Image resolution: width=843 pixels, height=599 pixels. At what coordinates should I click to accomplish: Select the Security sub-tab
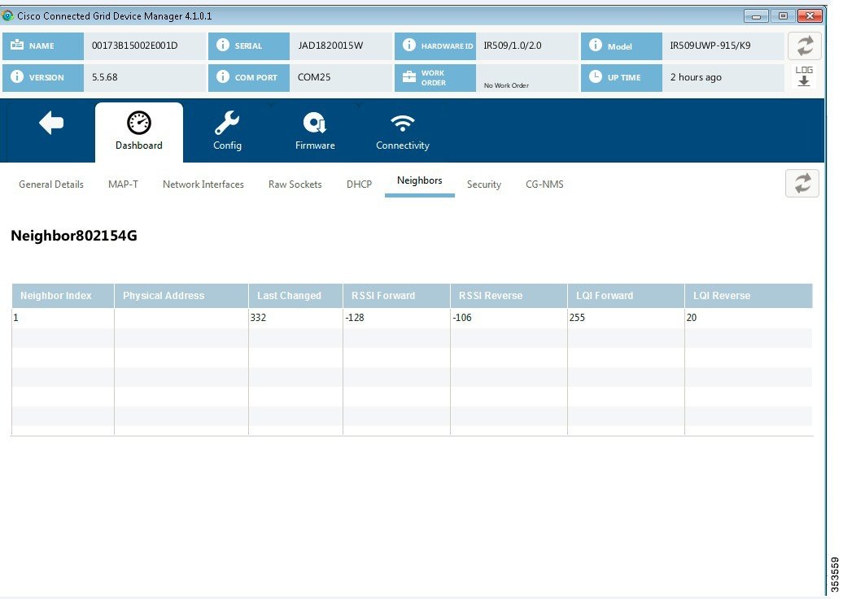(x=484, y=184)
